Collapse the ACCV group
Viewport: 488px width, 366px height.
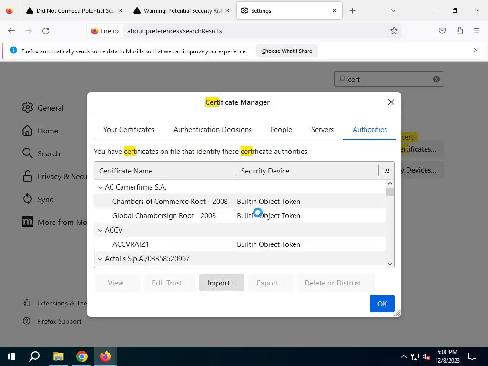[x=100, y=230]
